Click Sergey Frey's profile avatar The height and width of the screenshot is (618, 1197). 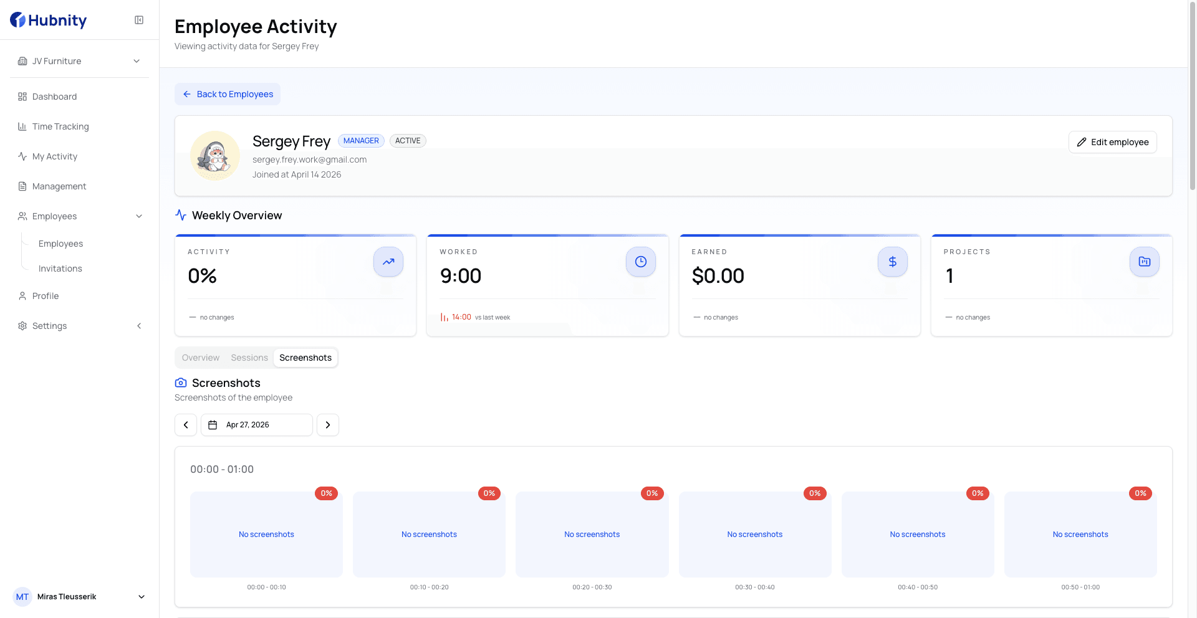click(x=215, y=156)
